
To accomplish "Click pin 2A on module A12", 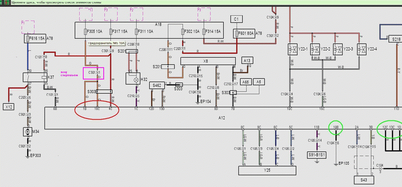I will tap(357, 127).
